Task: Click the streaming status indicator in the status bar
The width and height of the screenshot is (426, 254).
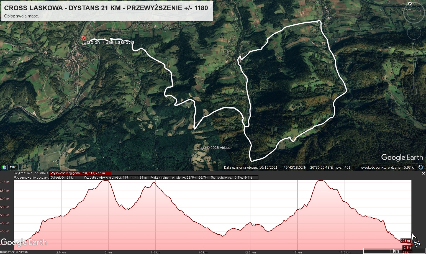Action: pyautogui.click(x=421, y=167)
